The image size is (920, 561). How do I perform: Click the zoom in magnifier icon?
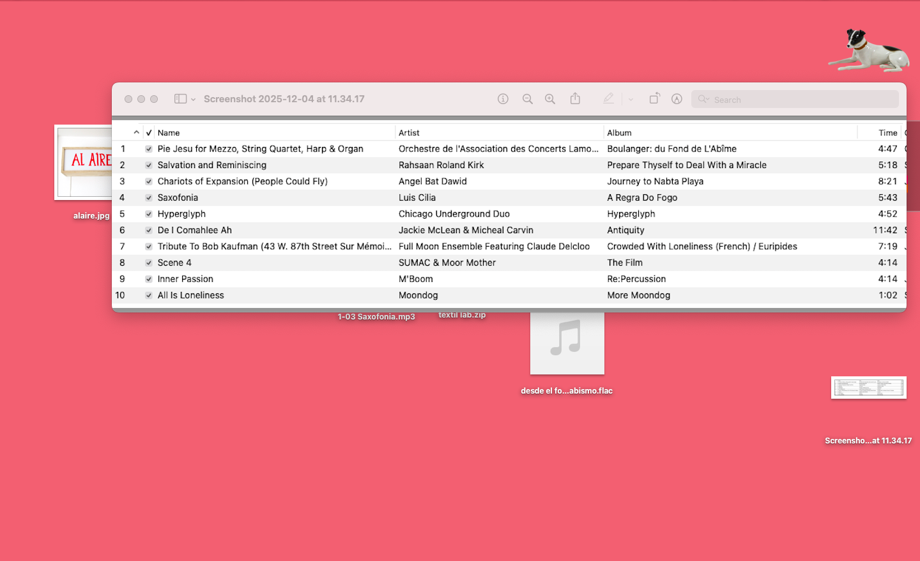click(550, 99)
